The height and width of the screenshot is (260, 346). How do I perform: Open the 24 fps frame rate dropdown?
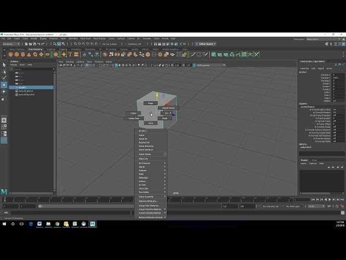(316, 206)
